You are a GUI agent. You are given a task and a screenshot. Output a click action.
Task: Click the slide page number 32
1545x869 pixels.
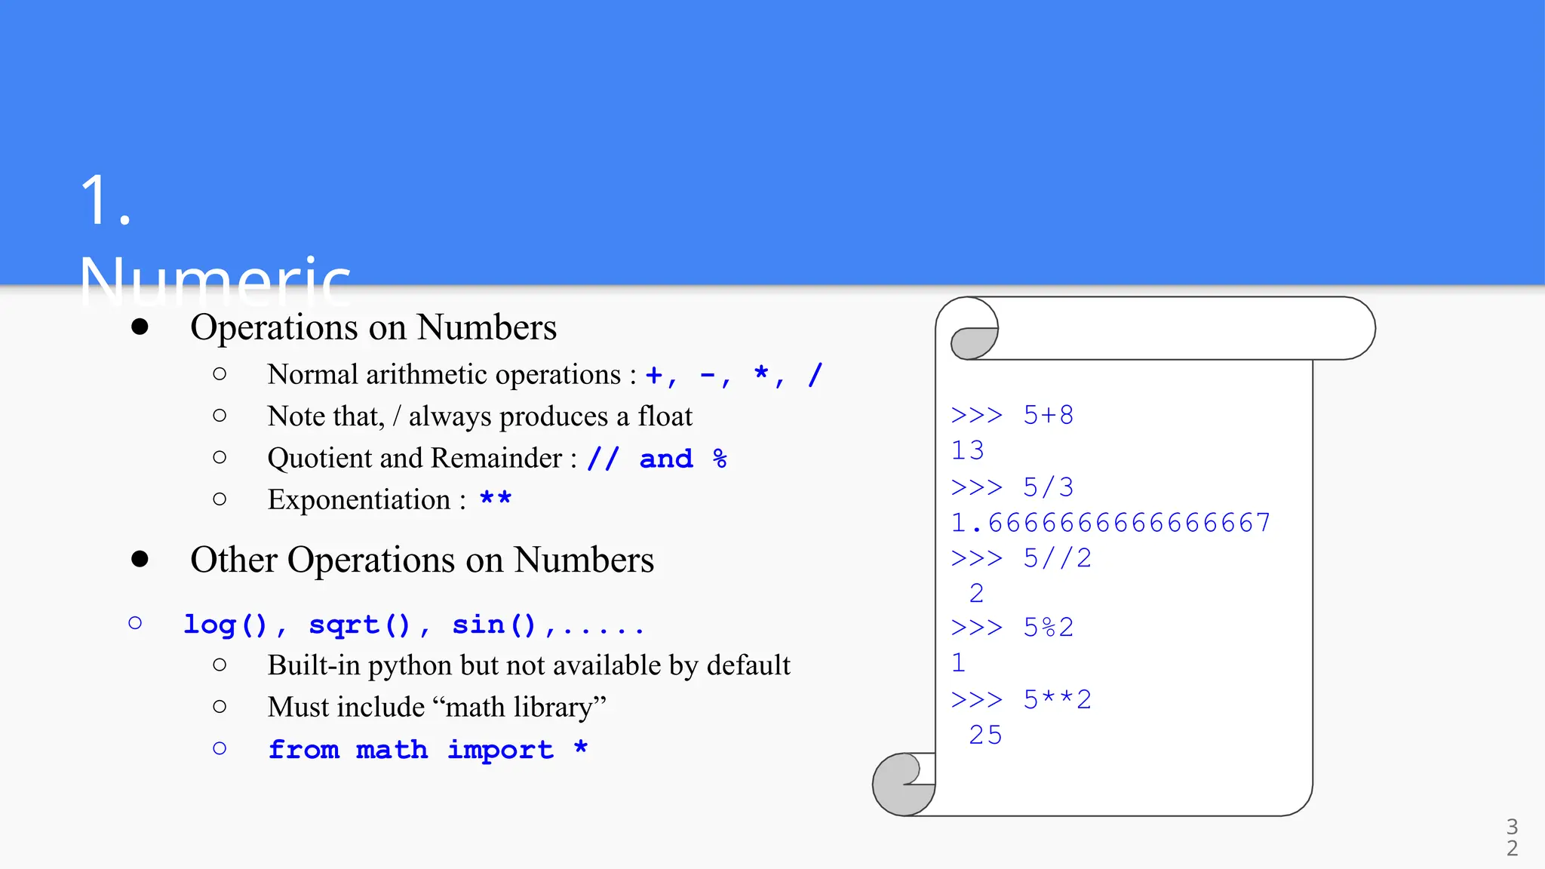(x=1512, y=837)
